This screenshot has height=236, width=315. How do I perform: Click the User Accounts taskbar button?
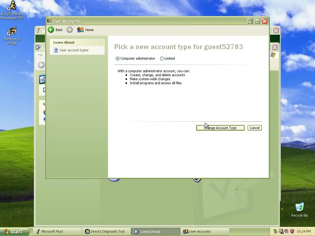point(205,232)
